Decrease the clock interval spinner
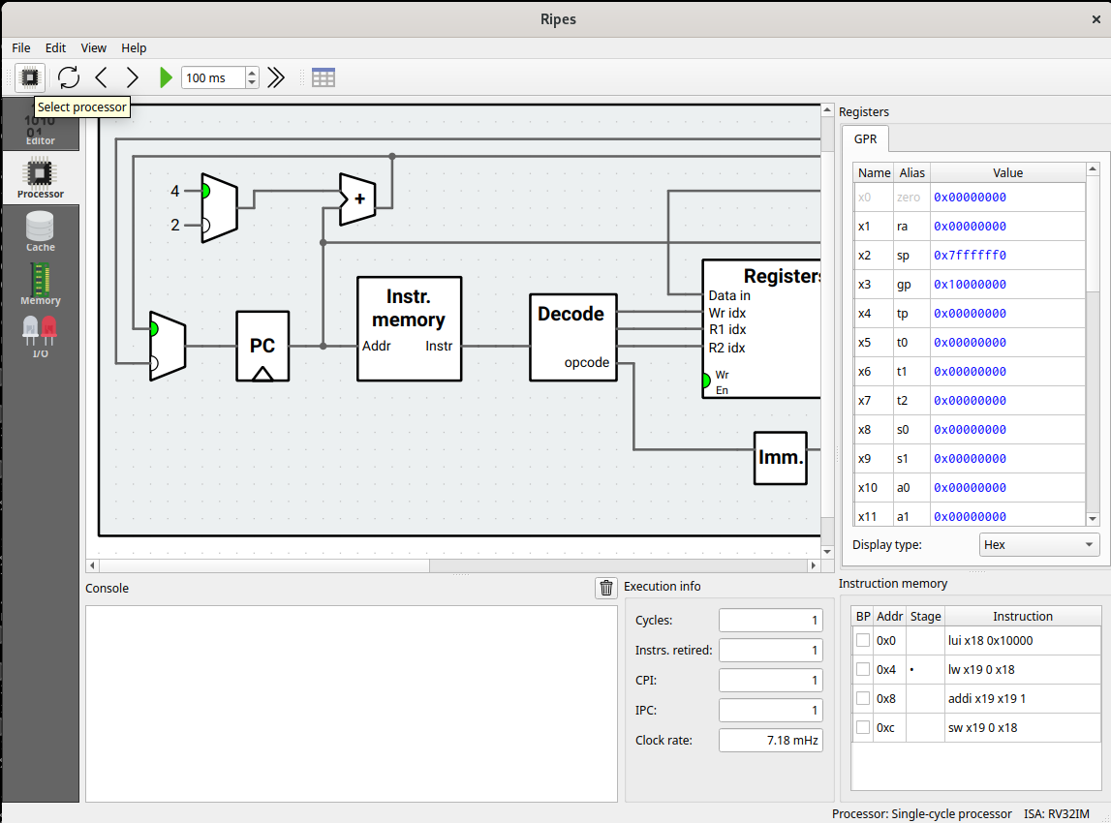 252,83
